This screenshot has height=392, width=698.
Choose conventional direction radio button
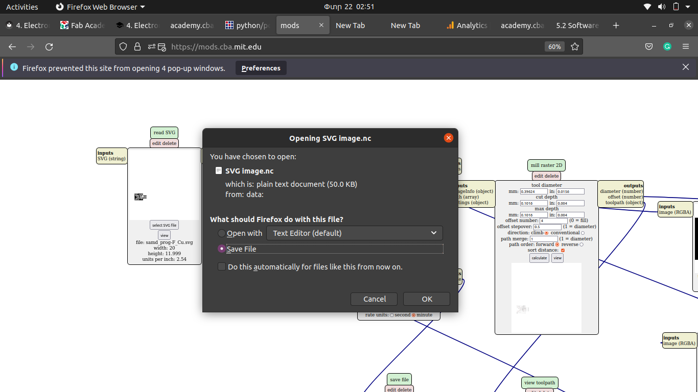[x=583, y=233]
